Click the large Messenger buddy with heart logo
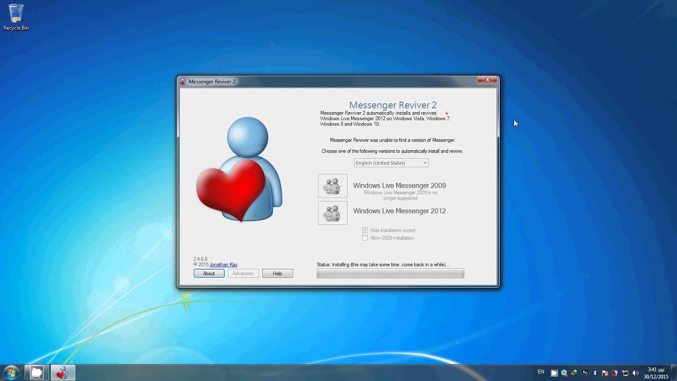The height and width of the screenshot is (381, 677). (240, 169)
